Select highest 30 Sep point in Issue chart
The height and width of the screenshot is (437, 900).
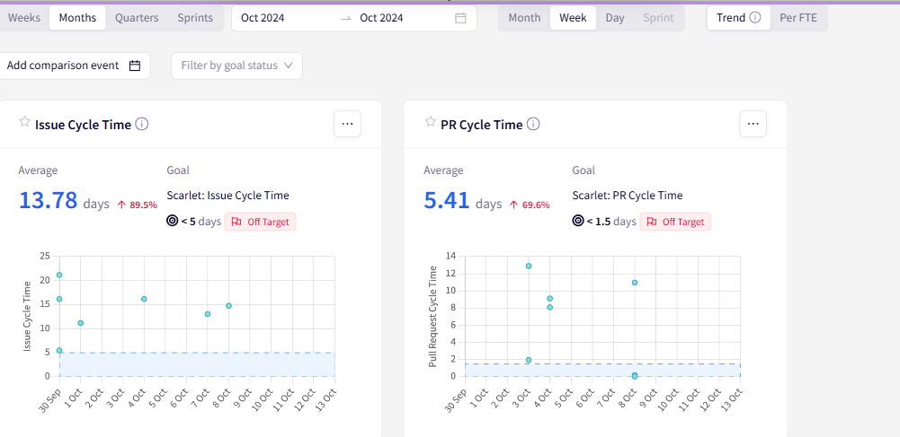pos(59,275)
